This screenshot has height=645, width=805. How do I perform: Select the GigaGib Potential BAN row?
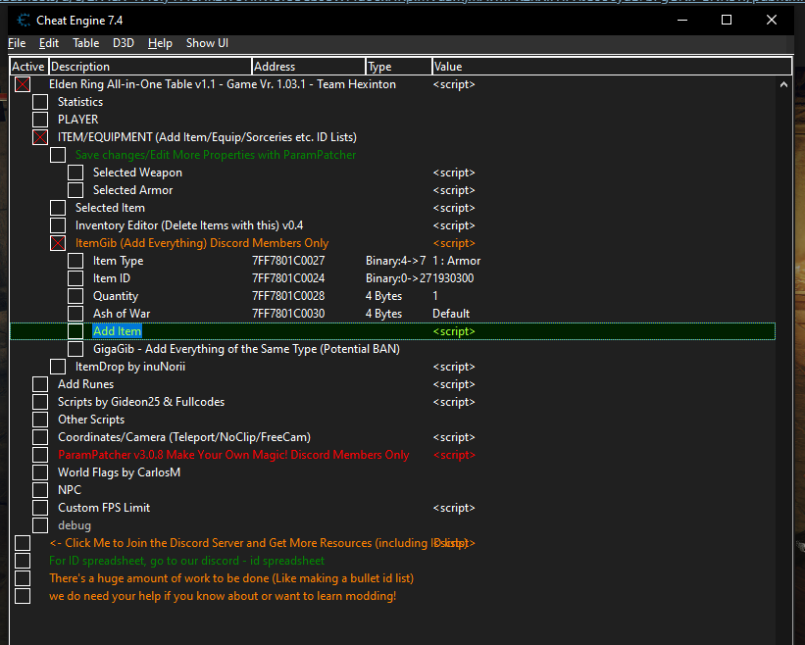pos(246,349)
